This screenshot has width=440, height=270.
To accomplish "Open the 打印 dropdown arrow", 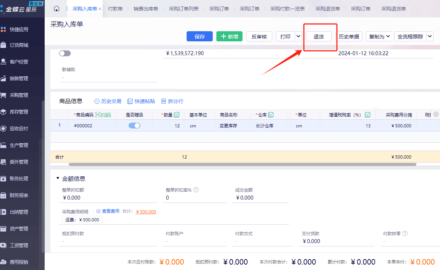I will tap(298, 36).
